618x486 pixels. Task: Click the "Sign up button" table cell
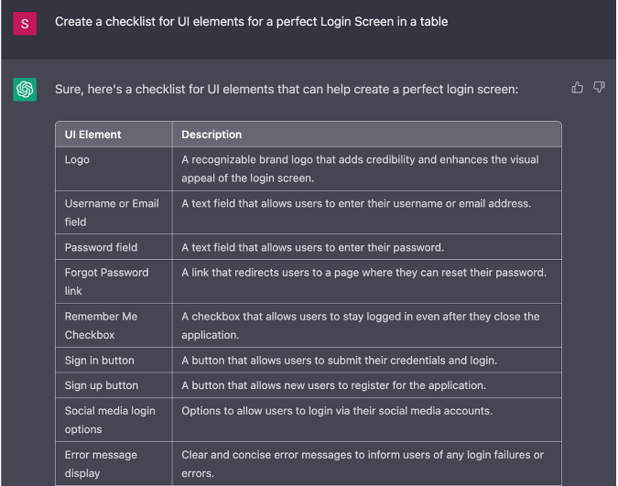coord(101,385)
